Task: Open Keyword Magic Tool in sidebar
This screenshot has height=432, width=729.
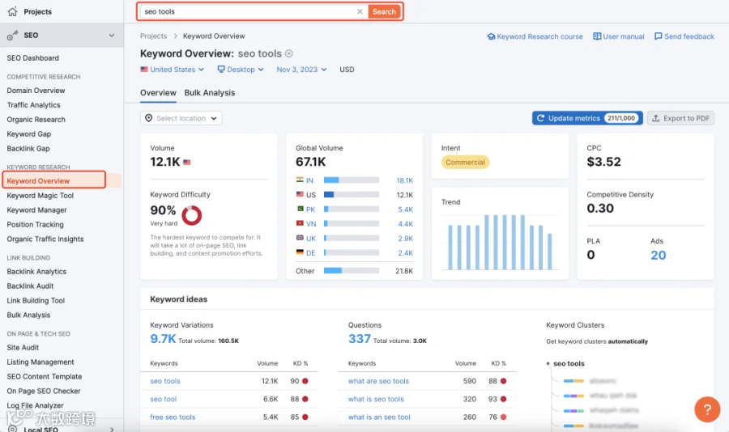Action: tap(40, 196)
